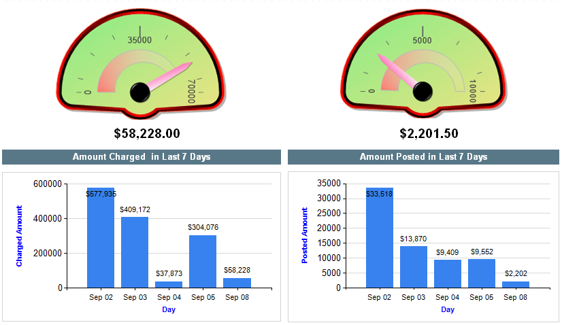Select the $9,409 posted bar for Sep 04
The width and height of the screenshot is (562, 325).
pyautogui.click(x=448, y=274)
